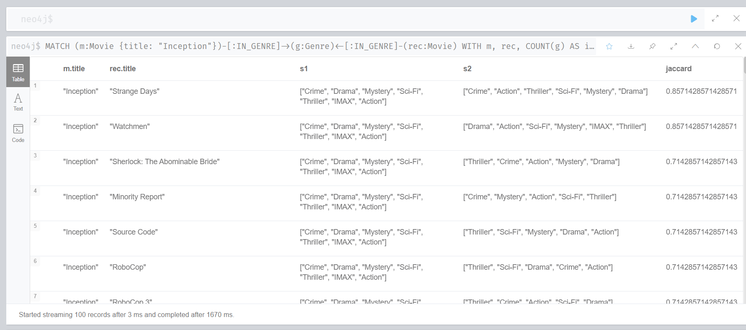Collapse the result frame with up chevron

coord(695,46)
